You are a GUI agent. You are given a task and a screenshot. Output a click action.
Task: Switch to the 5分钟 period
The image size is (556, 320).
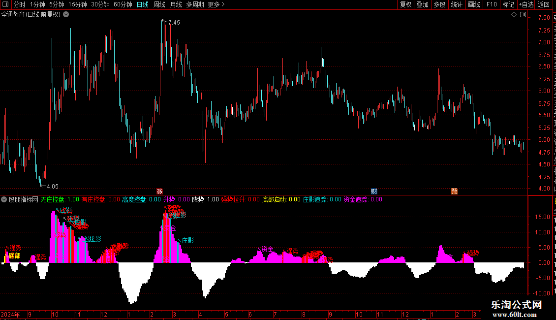57,4
